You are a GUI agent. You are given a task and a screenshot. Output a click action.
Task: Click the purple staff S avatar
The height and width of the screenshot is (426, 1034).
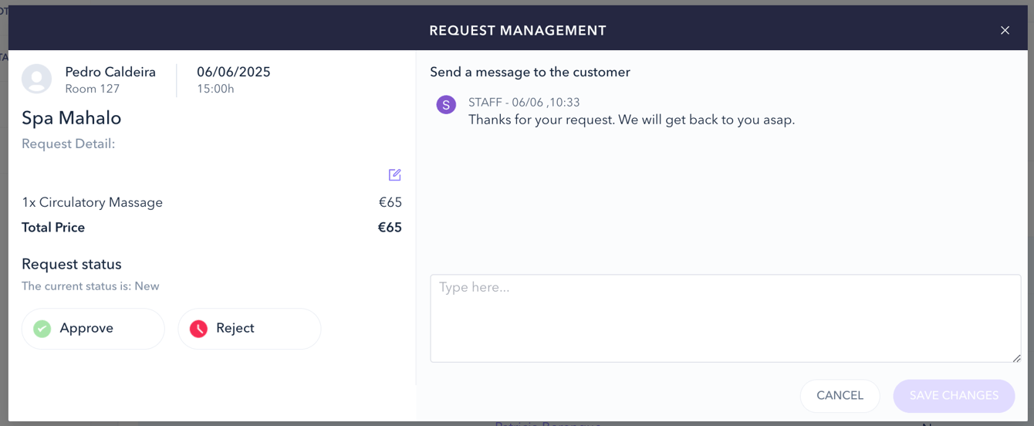click(x=446, y=105)
